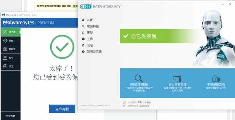Click Malwarebytes title bar app icon
Viewport: 235px width, 120px height.
tap(4, 15)
